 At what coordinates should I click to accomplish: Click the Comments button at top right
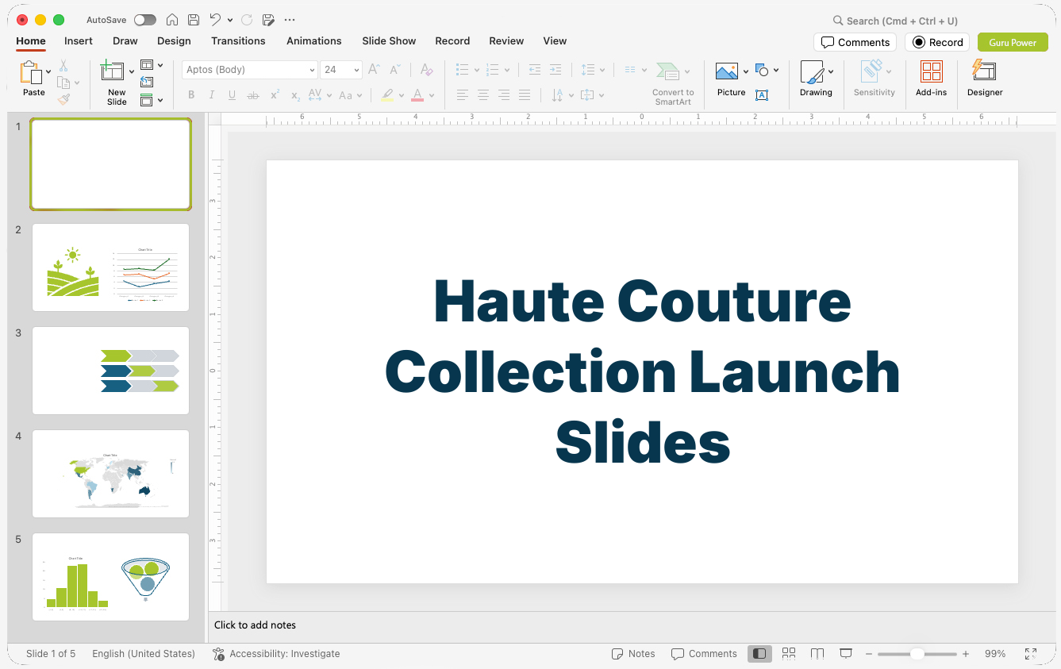[x=855, y=42]
